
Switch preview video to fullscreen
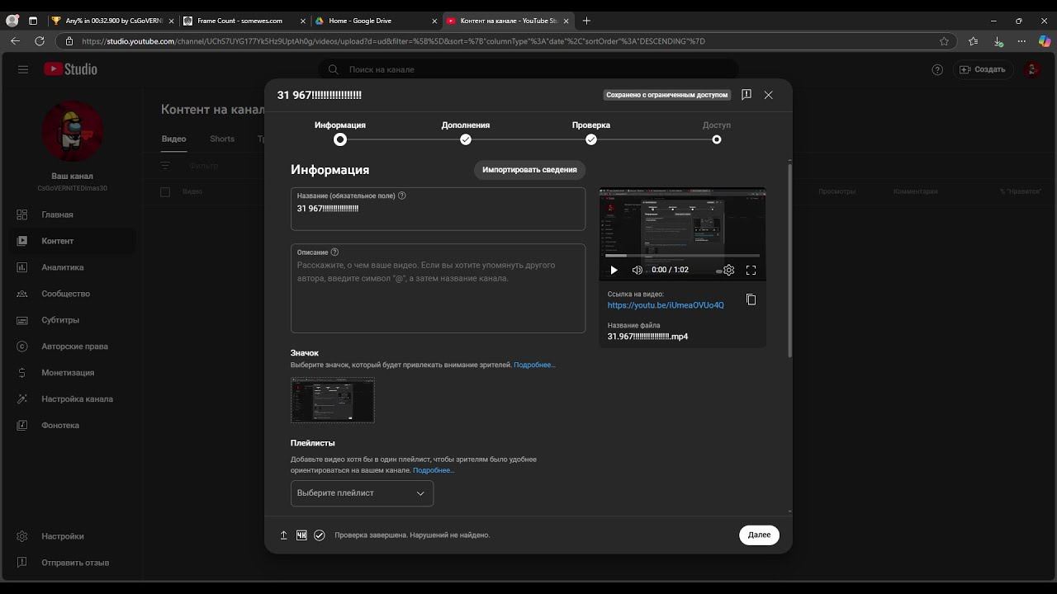click(x=751, y=270)
